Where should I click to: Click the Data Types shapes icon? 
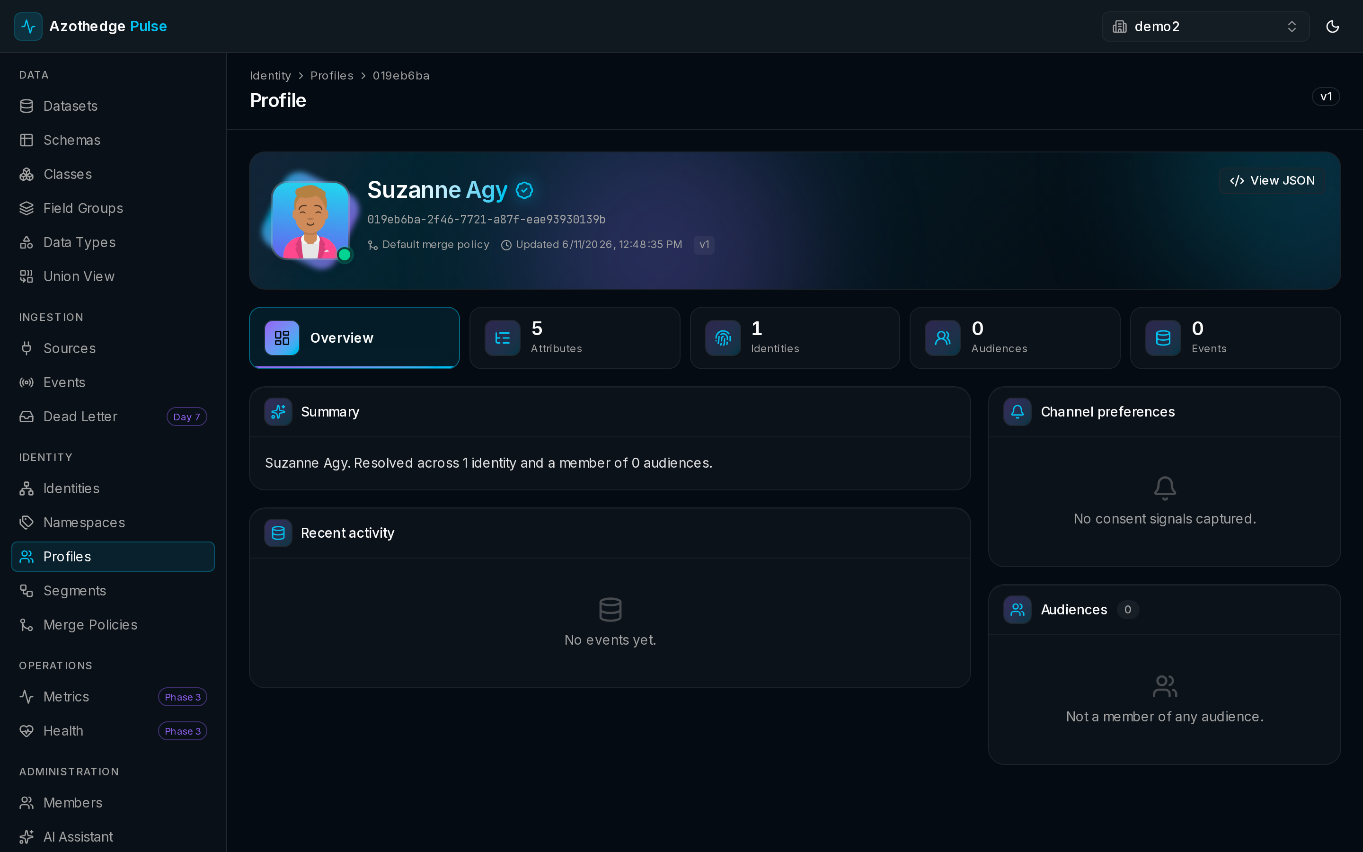pos(27,242)
